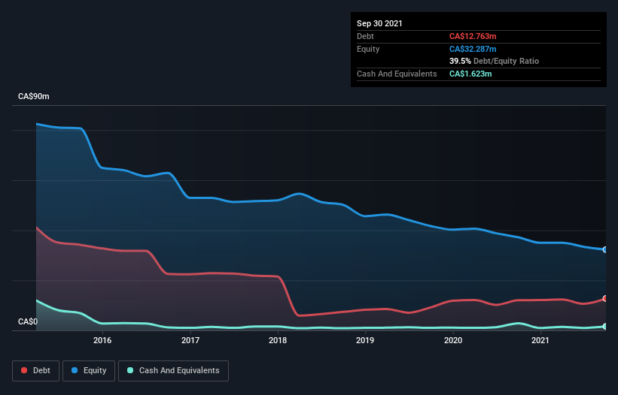Click the CA$90m axis label
Image resolution: width=618 pixels, height=395 pixels.
point(34,96)
